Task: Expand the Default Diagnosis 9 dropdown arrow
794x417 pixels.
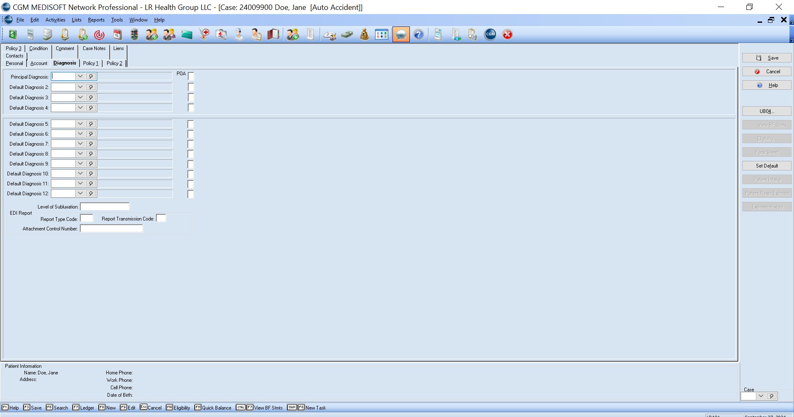Action: coord(80,164)
